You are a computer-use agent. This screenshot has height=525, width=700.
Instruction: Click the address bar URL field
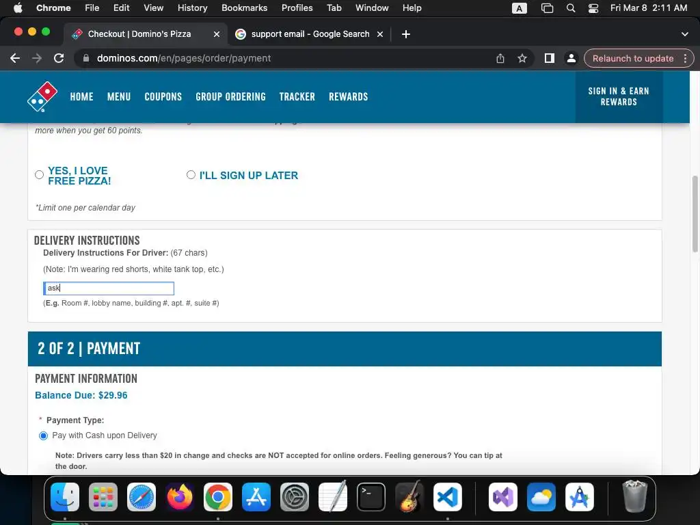(x=286, y=59)
